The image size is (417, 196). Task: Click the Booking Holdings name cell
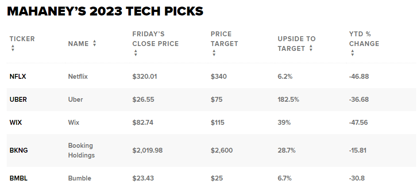coord(81,150)
